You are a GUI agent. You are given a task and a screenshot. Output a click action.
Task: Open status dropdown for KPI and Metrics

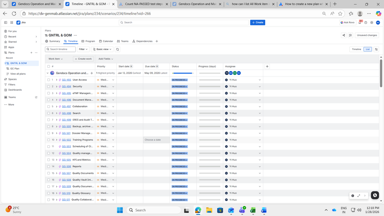click(x=180, y=160)
